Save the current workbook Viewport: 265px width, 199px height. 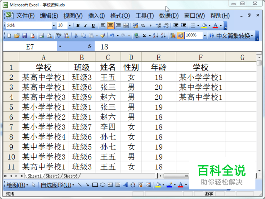click(x=25, y=36)
